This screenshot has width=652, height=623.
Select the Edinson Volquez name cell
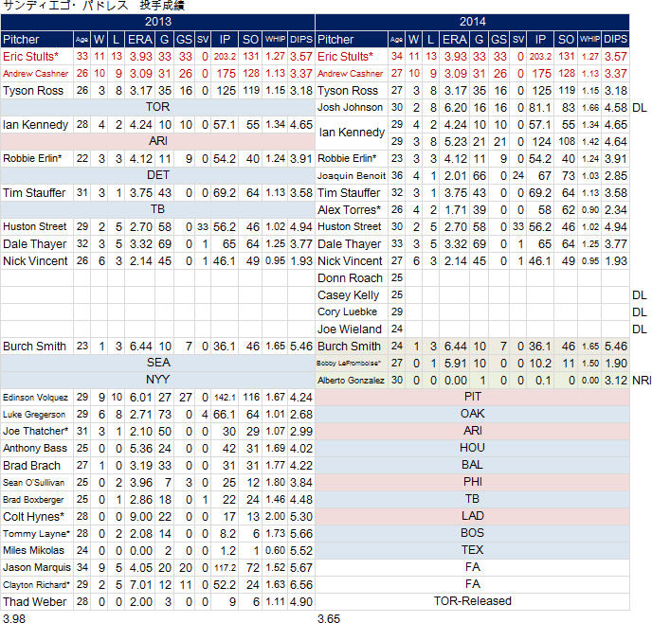click(37, 398)
